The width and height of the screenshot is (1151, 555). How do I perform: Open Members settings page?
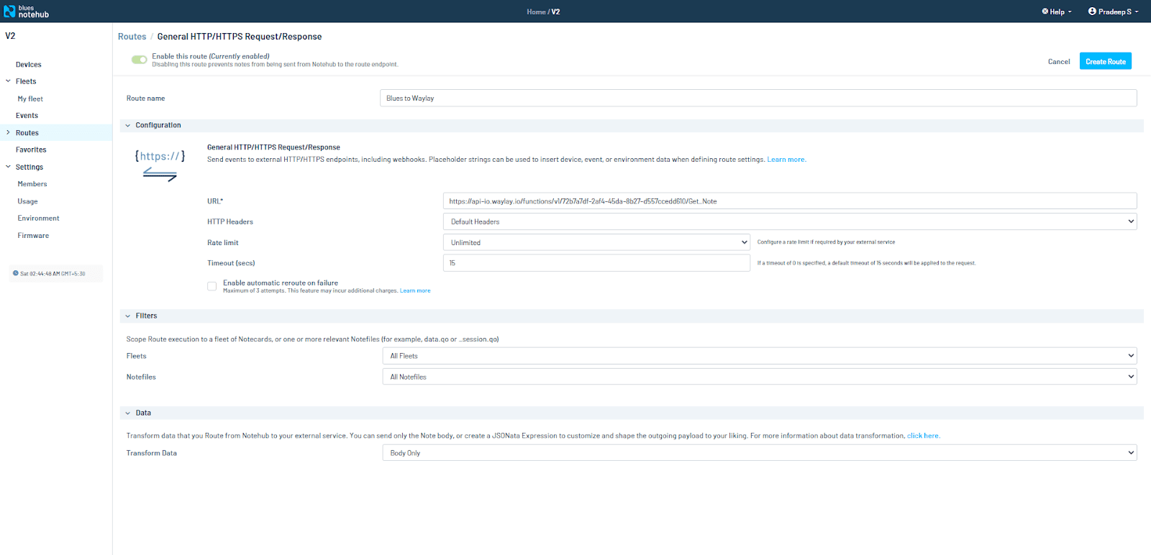coord(32,184)
